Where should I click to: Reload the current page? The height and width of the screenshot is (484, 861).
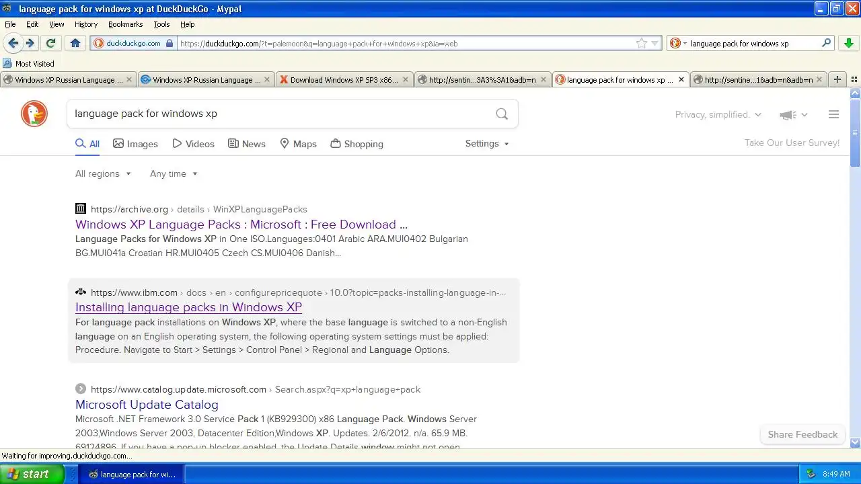point(50,43)
